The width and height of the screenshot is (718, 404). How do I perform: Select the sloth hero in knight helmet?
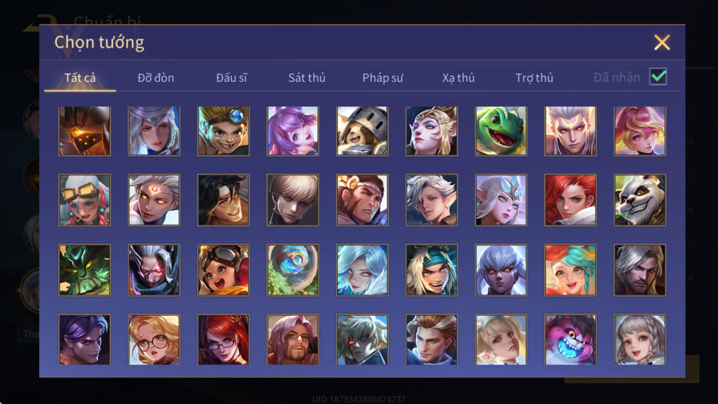pyautogui.click(x=362, y=131)
